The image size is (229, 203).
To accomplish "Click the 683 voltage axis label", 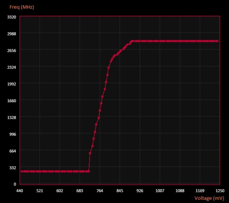I will (80, 191).
